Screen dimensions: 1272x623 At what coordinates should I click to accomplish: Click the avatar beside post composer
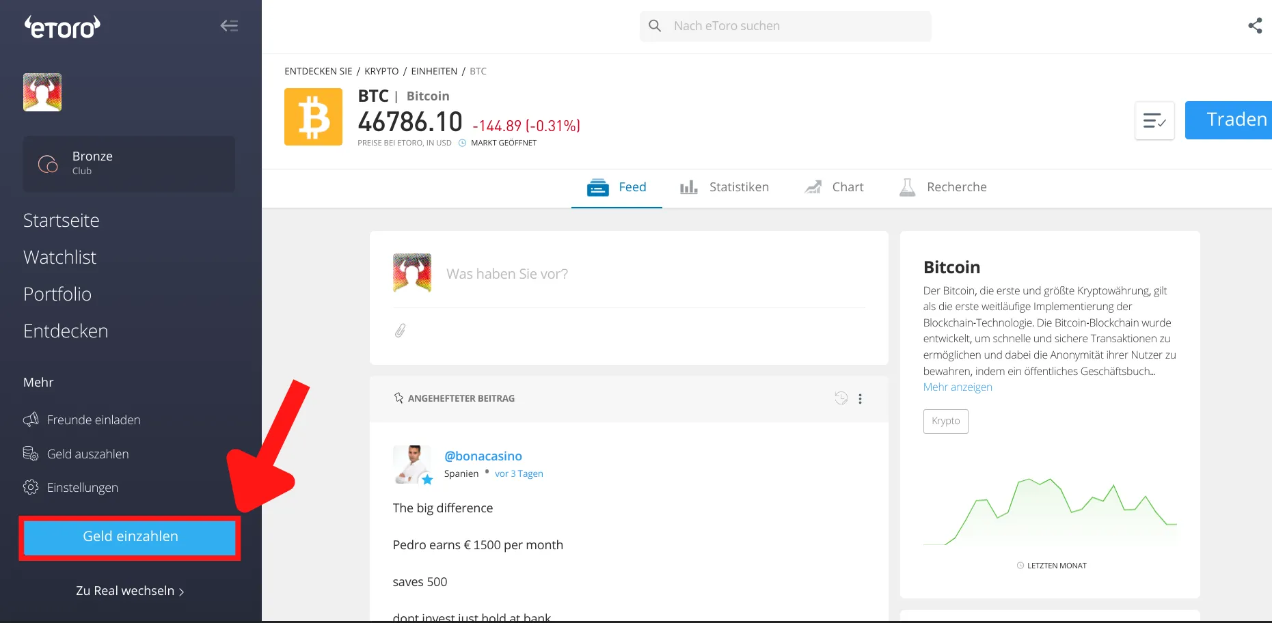(412, 273)
